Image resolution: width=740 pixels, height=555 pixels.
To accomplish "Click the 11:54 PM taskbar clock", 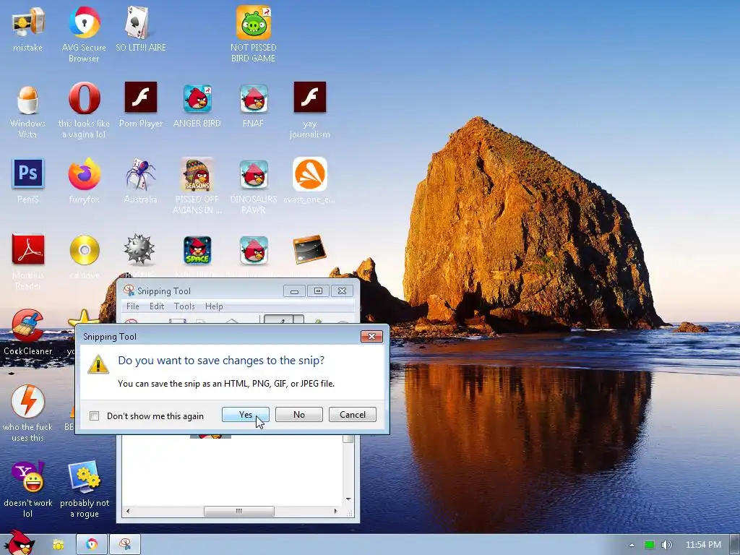I will tap(703, 545).
